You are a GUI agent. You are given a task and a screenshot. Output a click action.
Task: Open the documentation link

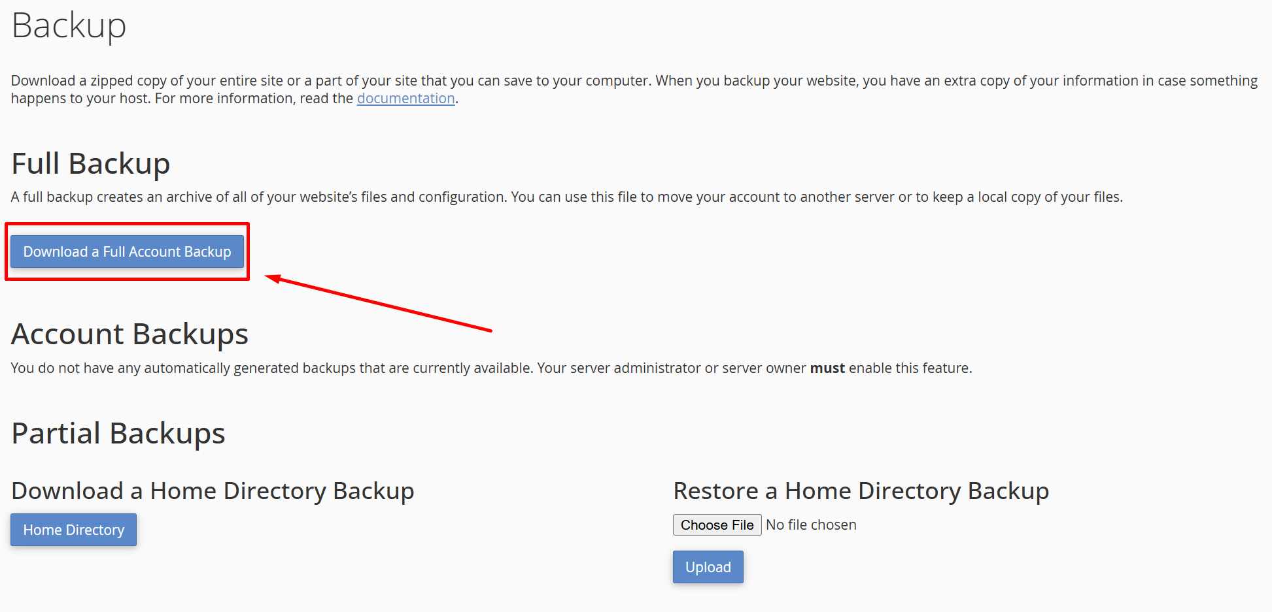pyautogui.click(x=405, y=99)
